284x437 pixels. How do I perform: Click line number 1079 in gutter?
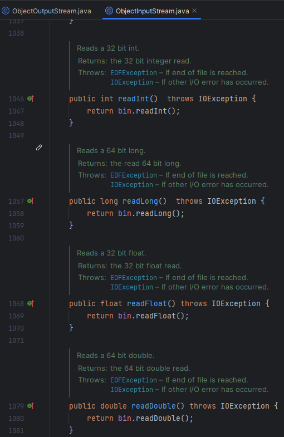click(16, 406)
